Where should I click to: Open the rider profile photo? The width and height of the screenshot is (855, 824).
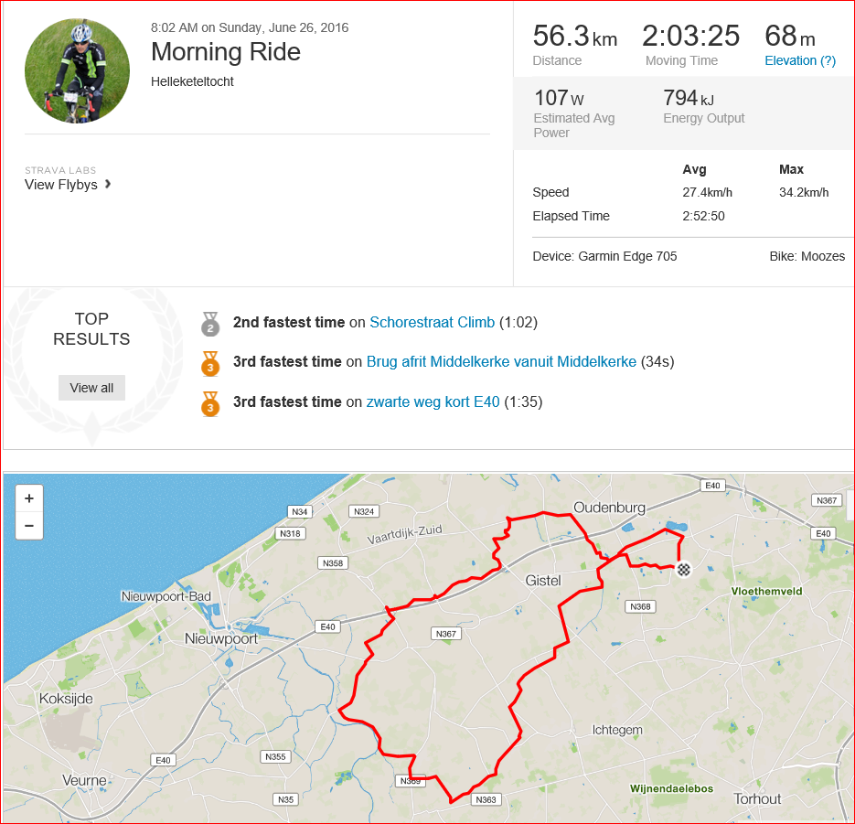pyautogui.click(x=78, y=71)
